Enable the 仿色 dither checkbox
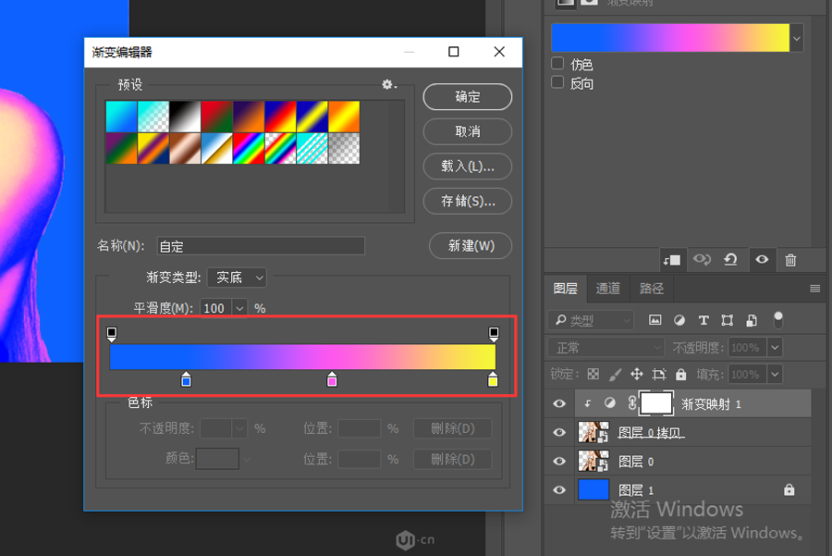Screen dimensions: 832x556 pyautogui.click(x=557, y=64)
